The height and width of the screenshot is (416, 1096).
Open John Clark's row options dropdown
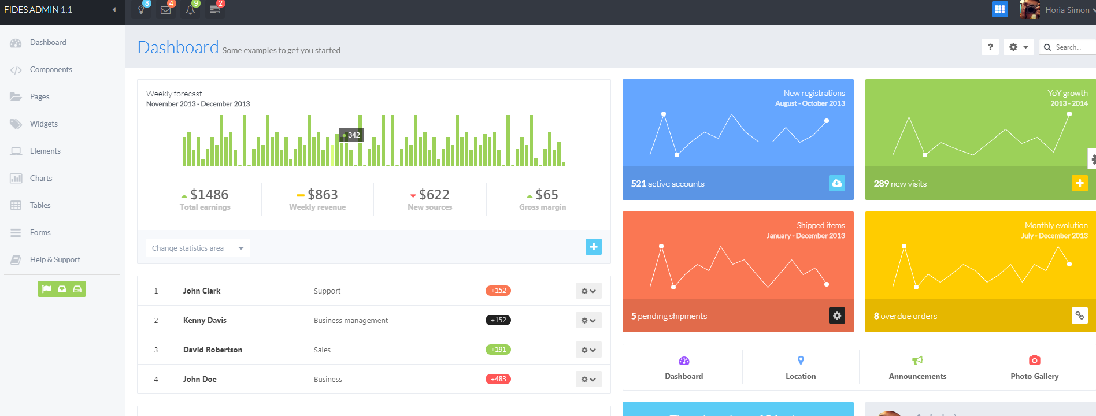coord(588,291)
